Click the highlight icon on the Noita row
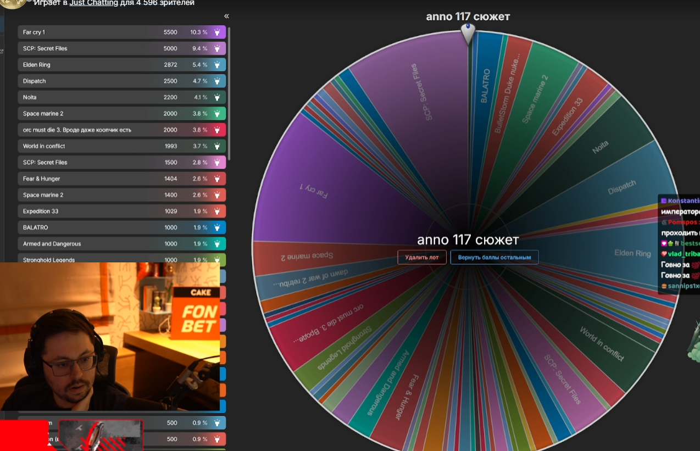The height and width of the screenshot is (451, 700). pos(217,97)
